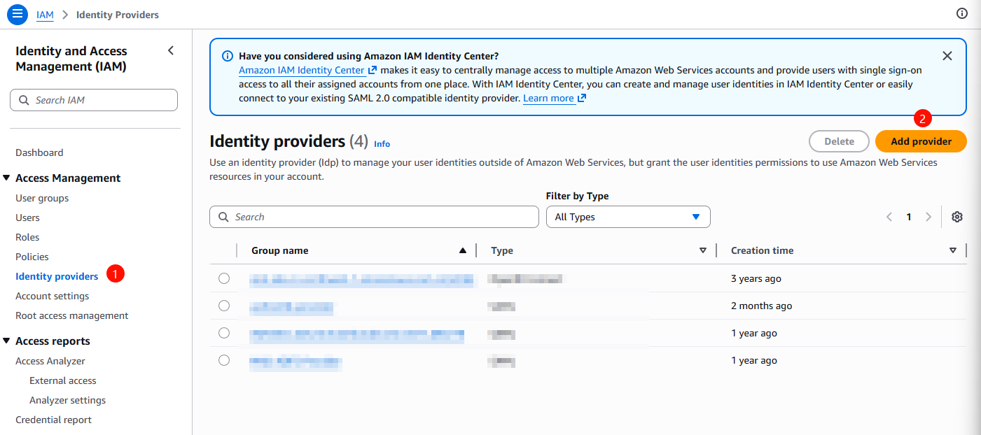Click the Search IAM field
This screenshot has height=435, width=981.
pyautogui.click(x=94, y=100)
